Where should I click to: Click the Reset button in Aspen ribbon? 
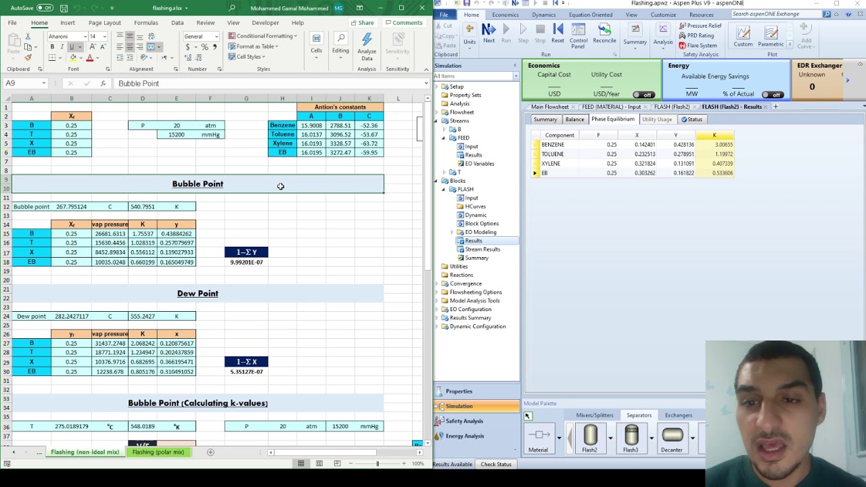coord(557,33)
